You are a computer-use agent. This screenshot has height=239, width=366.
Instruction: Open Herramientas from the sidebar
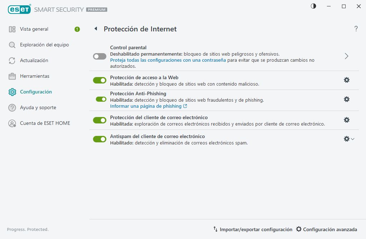click(x=34, y=76)
